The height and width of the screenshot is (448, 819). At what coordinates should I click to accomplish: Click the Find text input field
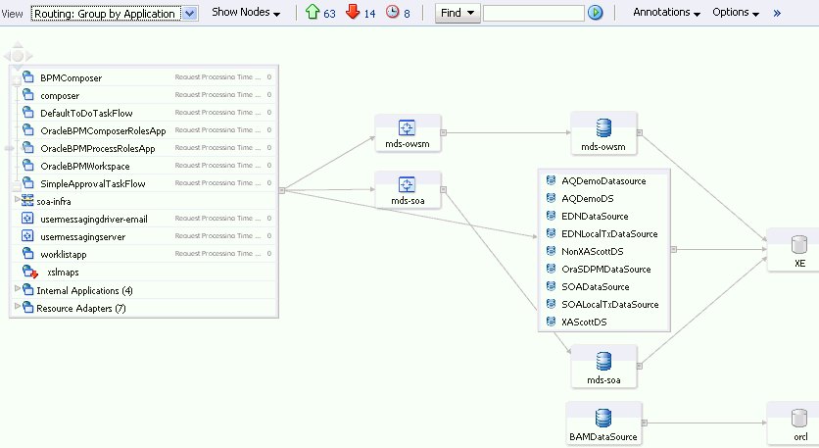click(533, 13)
